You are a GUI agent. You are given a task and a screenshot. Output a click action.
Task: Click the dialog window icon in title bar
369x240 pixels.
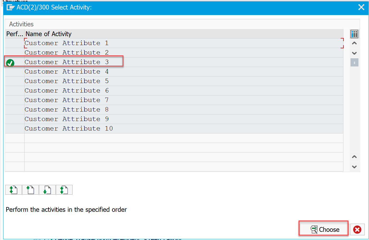[10, 7]
